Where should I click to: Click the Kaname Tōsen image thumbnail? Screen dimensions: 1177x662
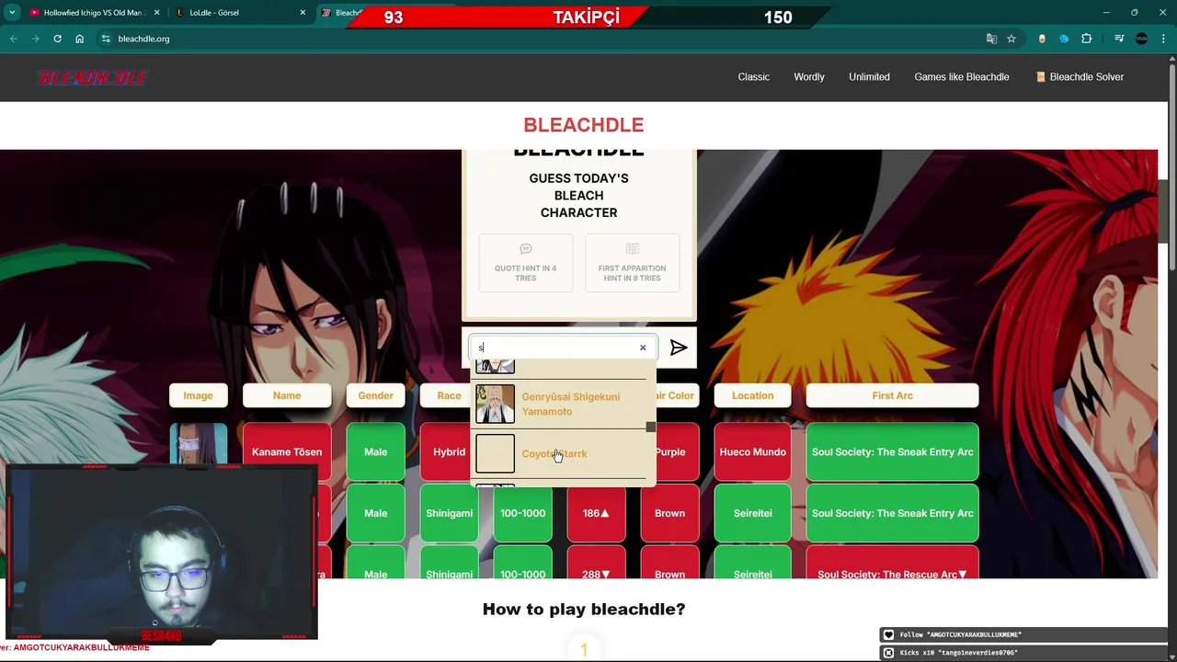click(x=198, y=443)
